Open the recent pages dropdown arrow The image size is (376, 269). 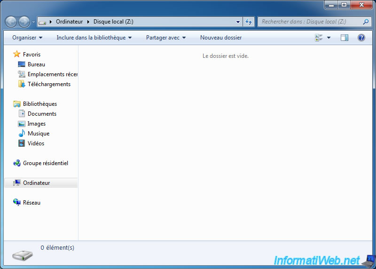coord(33,22)
